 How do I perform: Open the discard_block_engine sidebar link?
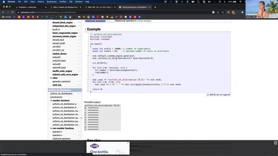(x=63, y=23)
